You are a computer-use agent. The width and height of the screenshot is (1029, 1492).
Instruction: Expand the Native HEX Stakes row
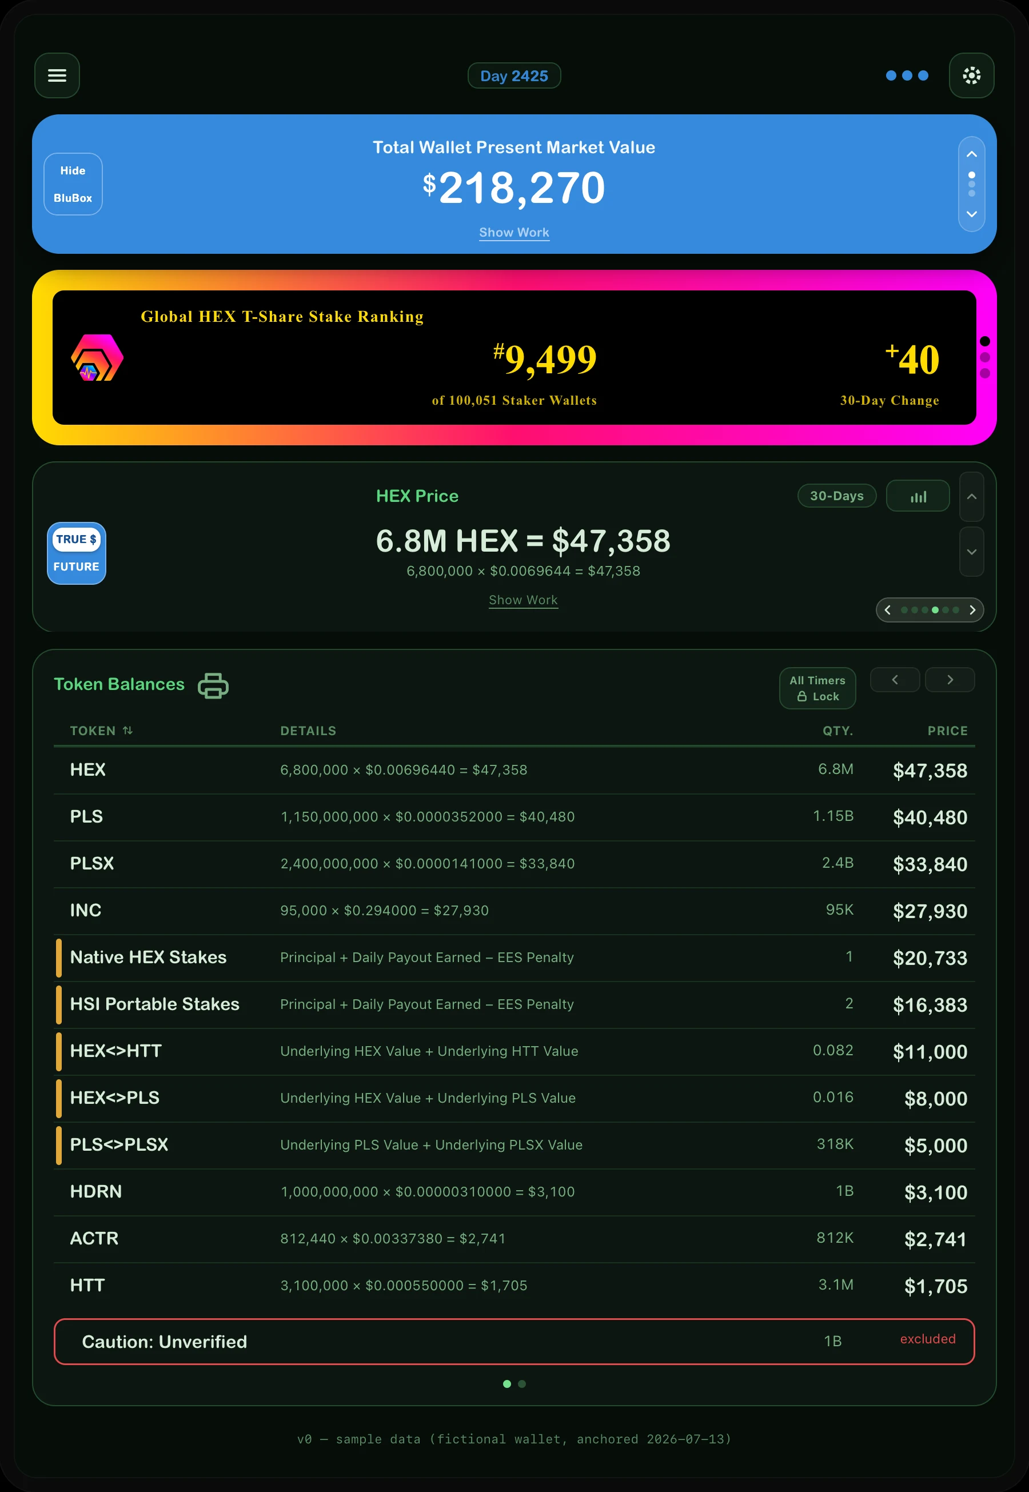pos(514,958)
